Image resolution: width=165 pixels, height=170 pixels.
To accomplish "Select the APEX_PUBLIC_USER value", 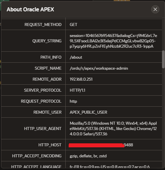I will (x=88, y=112).
